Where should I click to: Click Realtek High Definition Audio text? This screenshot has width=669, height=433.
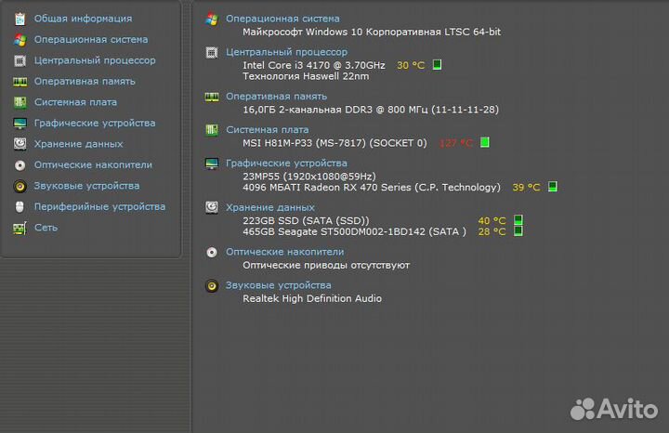click(312, 298)
